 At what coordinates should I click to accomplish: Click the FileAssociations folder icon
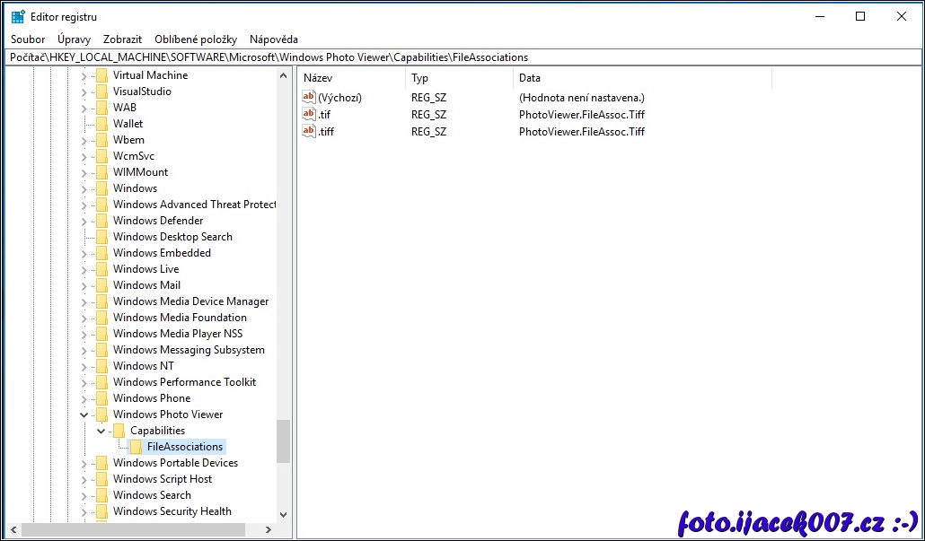(137, 447)
